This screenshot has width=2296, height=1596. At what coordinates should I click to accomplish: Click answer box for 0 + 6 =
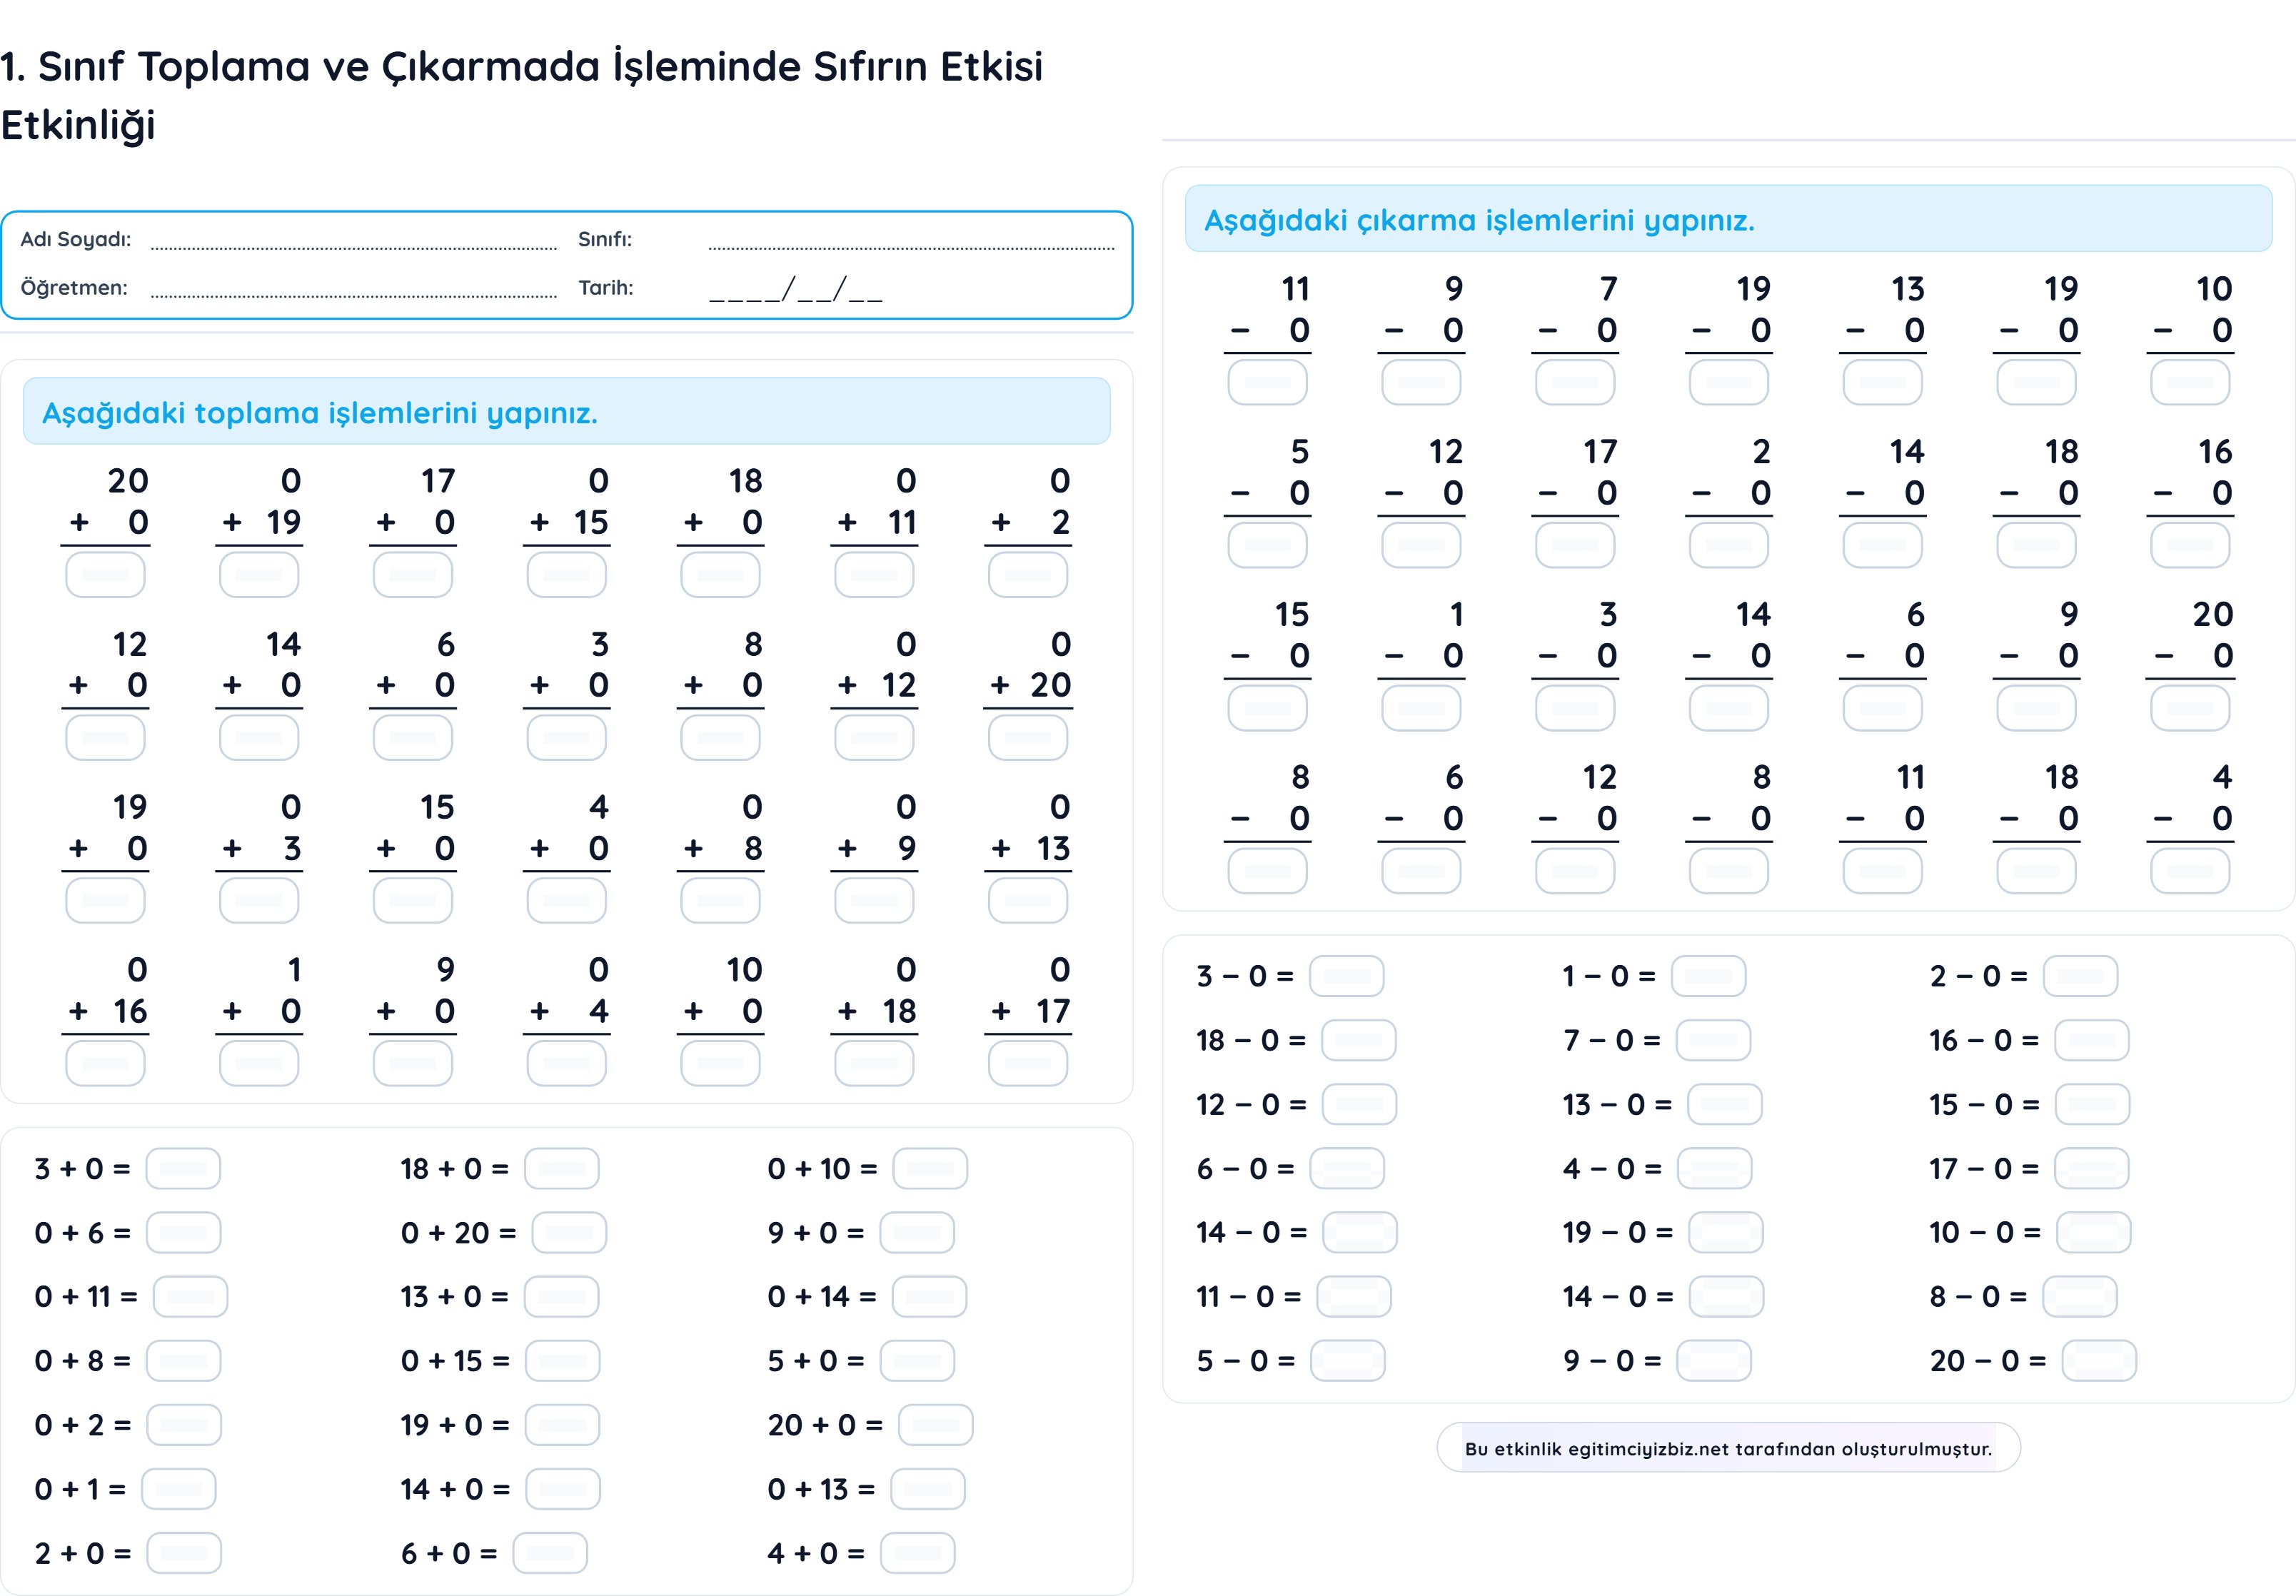click(x=183, y=1232)
